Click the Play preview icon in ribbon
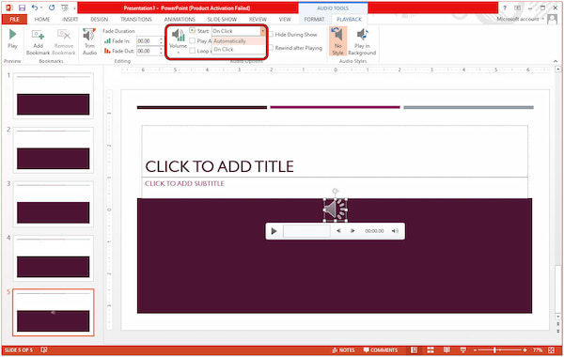The height and width of the screenshot is (357, 564). point(12,39)
